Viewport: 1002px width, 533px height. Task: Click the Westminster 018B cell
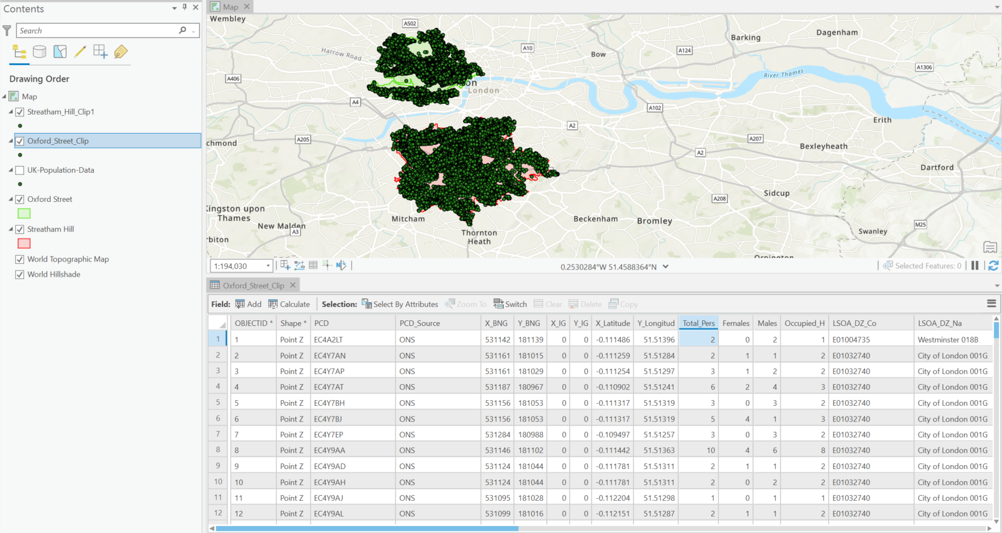(x=953, y=340)
